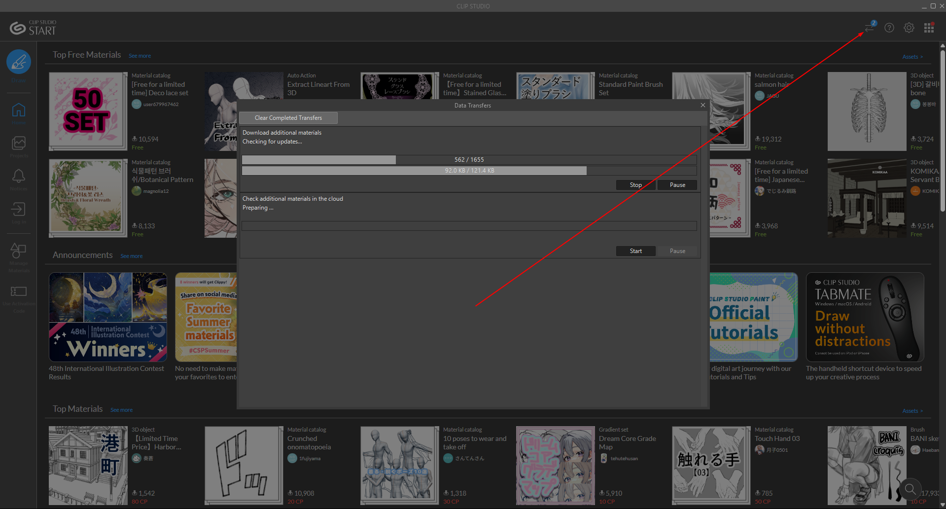Click author name tehutehusan
The height and width of the screenshot is (509, 946).
624,459
